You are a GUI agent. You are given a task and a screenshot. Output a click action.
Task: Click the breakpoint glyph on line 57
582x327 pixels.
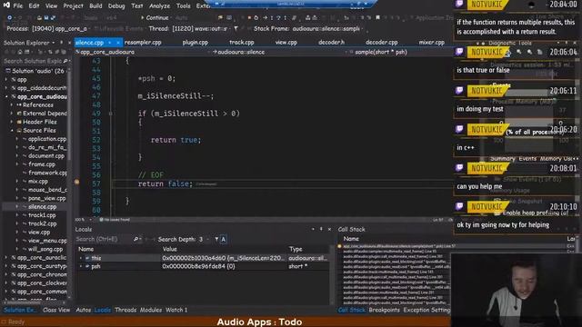pos(76,182)
